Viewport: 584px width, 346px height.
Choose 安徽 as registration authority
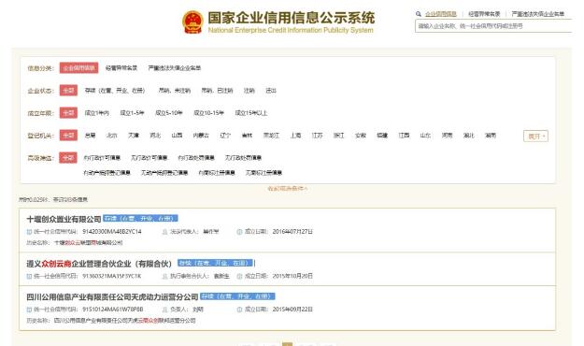[x=361, y=136]
